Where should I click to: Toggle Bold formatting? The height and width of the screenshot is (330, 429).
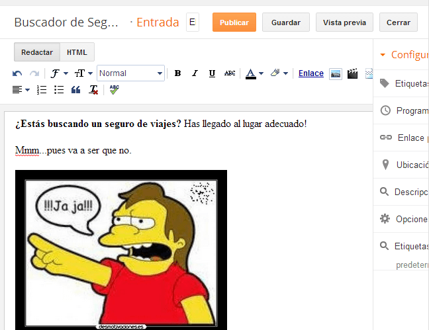(x=177, y=73)
